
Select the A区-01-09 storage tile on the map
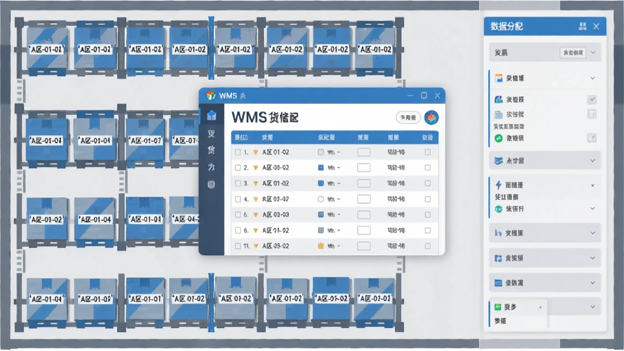tap(95, 302)
